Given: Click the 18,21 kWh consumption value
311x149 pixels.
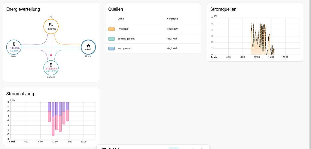Looking at the screenshot, I should (x=172, y=29).
